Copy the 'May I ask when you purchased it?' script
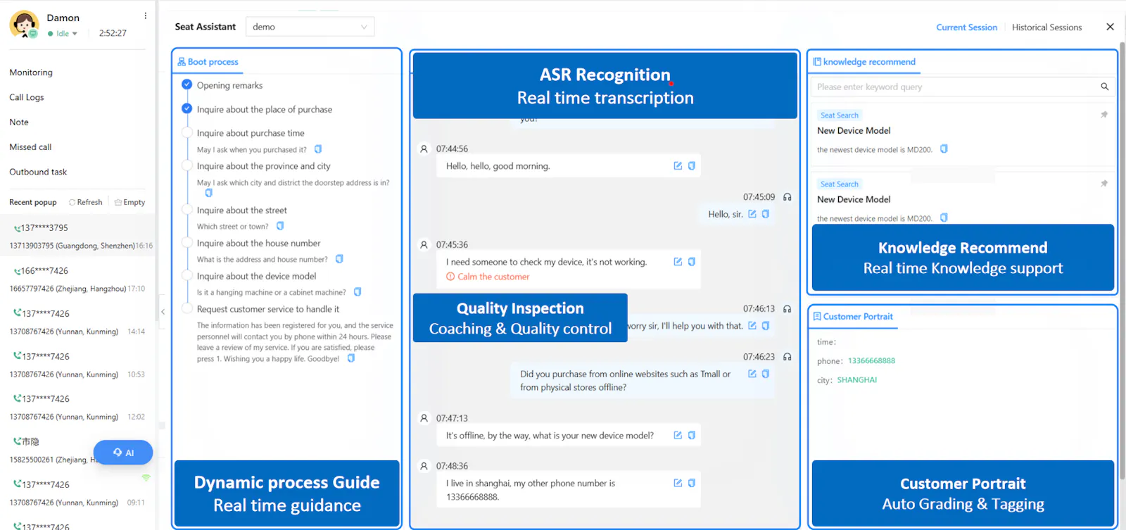 click(318, 149)
